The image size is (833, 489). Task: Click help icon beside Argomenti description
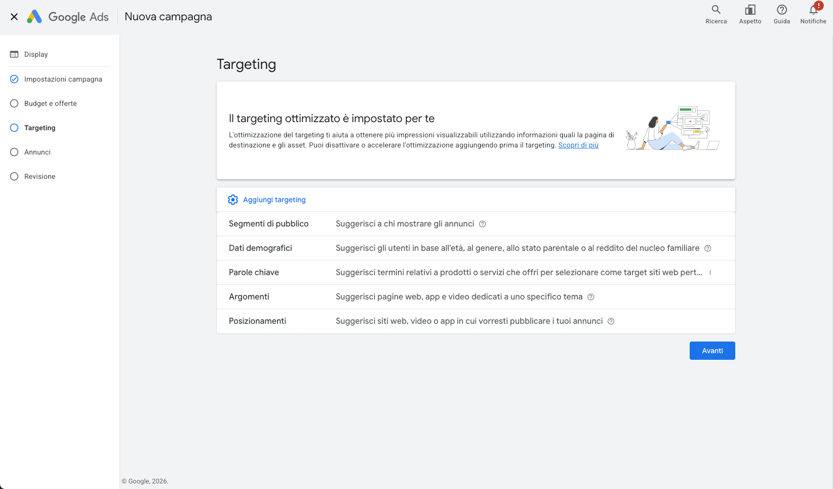[591, 297]
